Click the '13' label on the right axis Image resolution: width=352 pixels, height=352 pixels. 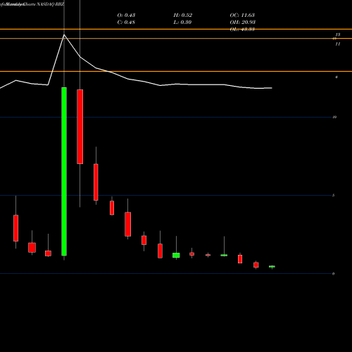(x=338, y=34)
